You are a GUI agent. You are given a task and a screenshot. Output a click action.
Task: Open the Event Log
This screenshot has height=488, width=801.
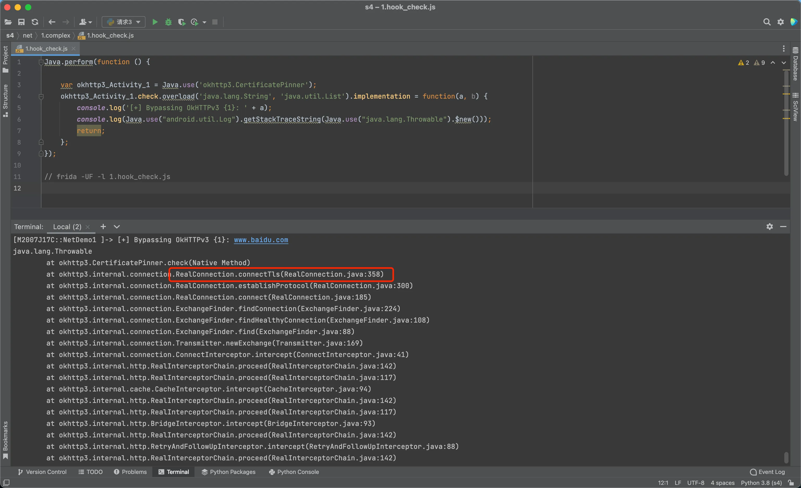pos(767,472)
